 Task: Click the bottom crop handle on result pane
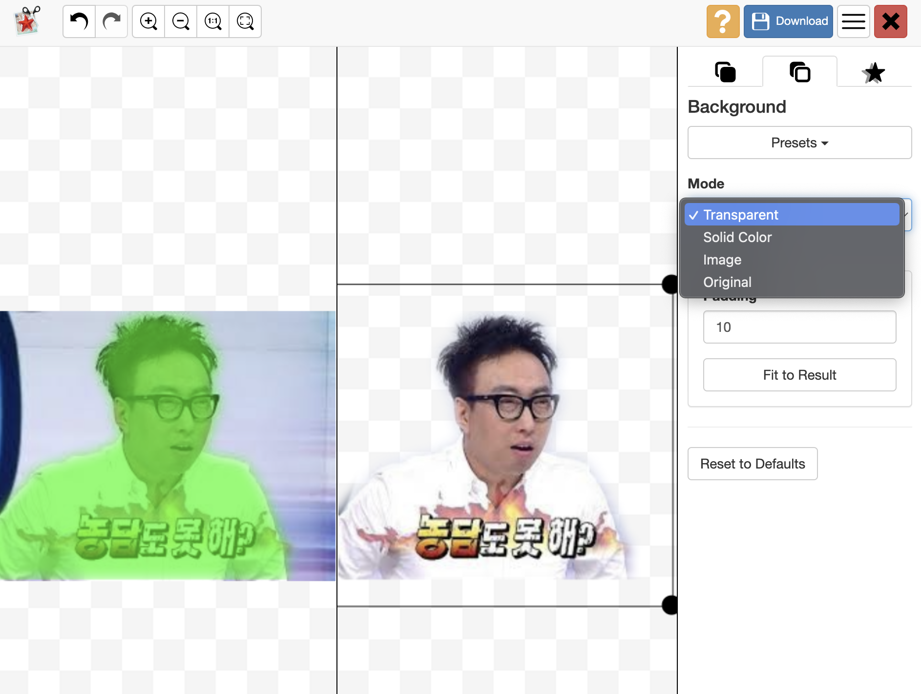670,605
